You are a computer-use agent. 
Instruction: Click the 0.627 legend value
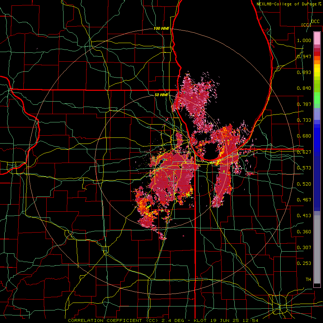(x=304, y=152)
